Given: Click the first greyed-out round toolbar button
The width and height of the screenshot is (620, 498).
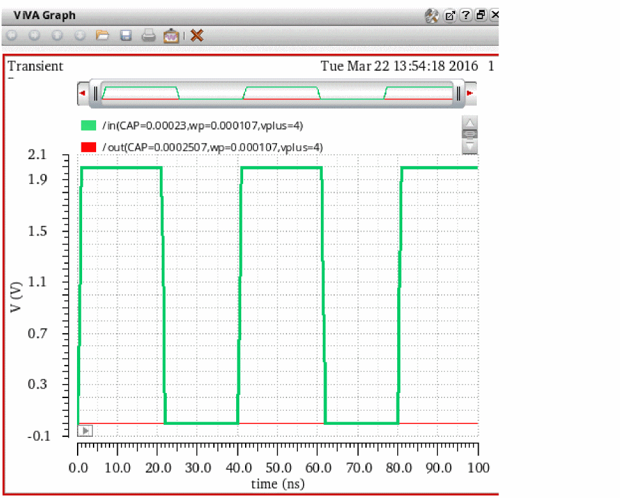Looking at the screenshot, I should (12, 36).
